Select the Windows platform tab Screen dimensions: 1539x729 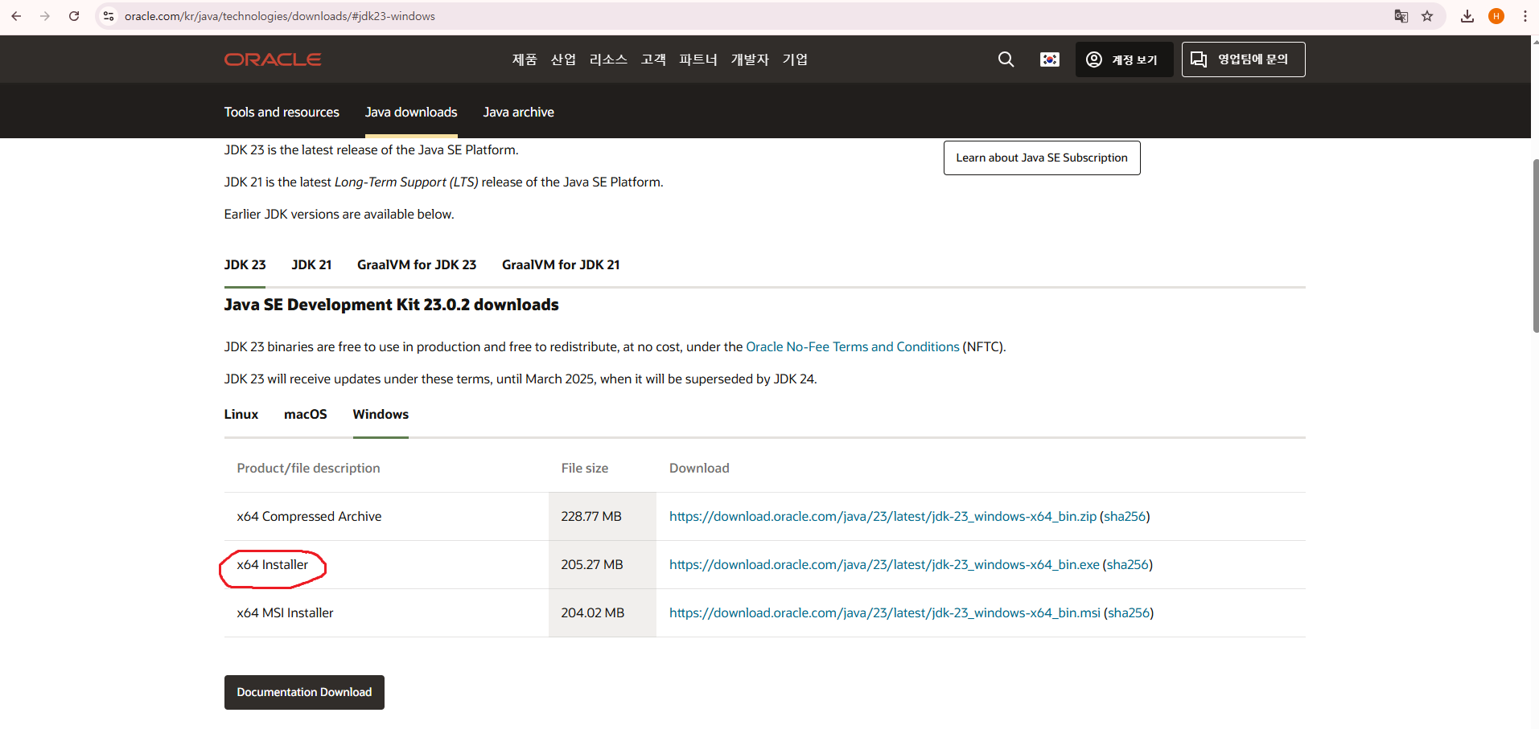(x=381, y=415)
